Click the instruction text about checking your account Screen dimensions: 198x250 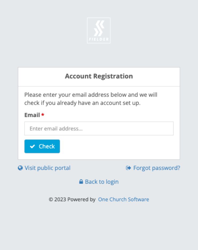tap(90, 99)
